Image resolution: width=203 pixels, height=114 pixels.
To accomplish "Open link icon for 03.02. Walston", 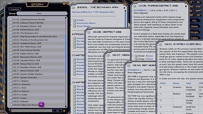I will (11, 102).
